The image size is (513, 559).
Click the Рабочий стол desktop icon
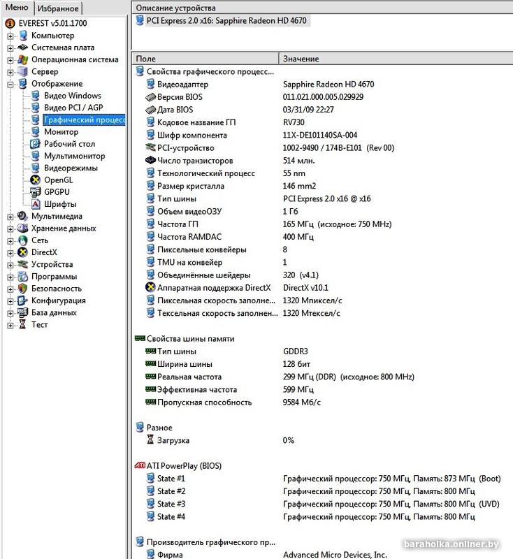point(35,144)
